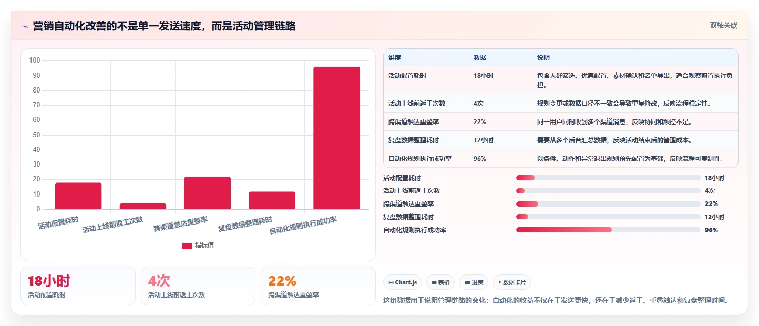Click the 100 y-axis label
Image resolution: width=759 pixels, height=326 pixels.
pyautogui.click(x=35, y=60)
